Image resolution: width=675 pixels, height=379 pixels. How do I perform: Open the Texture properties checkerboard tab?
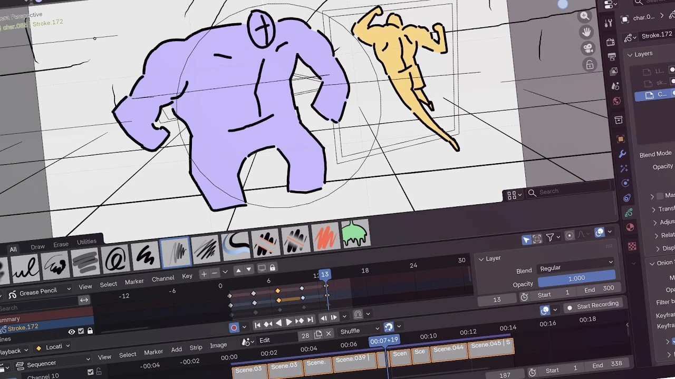point(632,246)
